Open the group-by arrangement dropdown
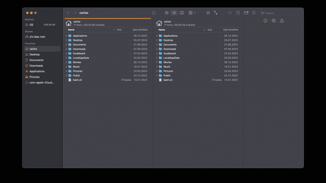326x183 pixels. pos(192,13)
